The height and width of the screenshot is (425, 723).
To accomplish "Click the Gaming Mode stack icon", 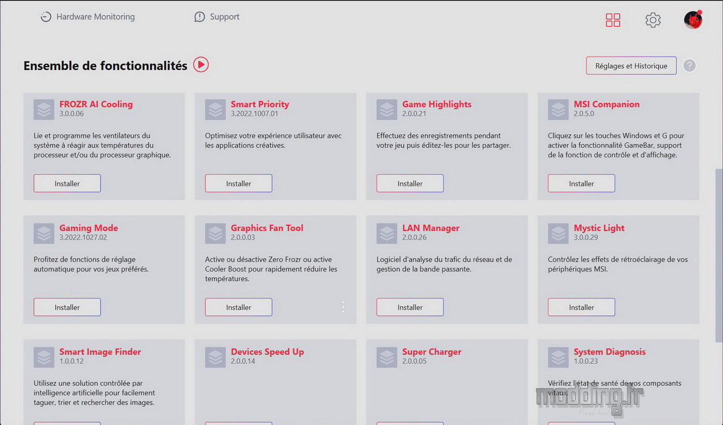I will pos(44,233).
